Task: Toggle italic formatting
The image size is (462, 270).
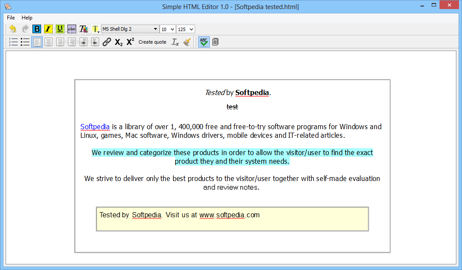Action: 48,29
